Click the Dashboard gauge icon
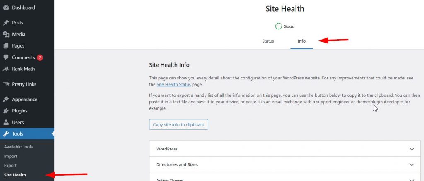Viewport: 424px width, 181px height. tap(6, 7)
